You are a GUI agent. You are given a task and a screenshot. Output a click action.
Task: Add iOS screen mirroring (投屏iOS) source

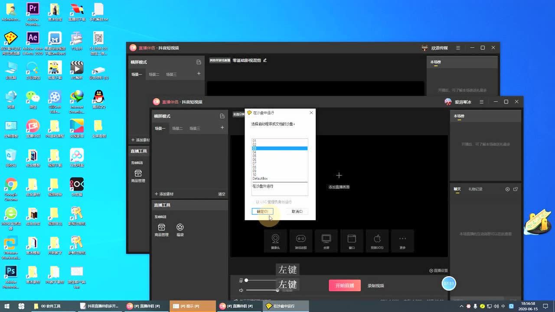click(x=377, y=241)
